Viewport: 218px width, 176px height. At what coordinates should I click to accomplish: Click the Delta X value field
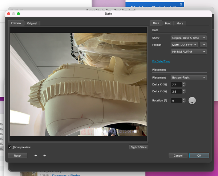pos(176,84)
